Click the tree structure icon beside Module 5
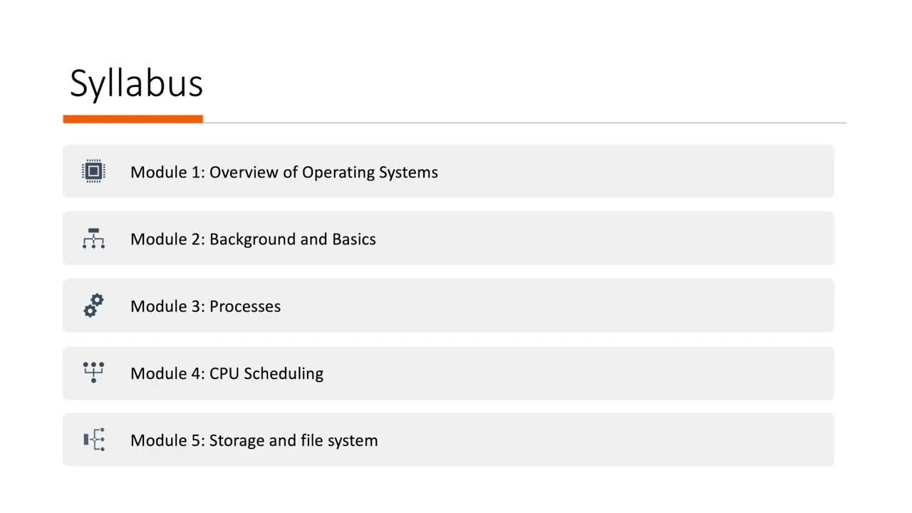912x513 pixels. (94, 440)
